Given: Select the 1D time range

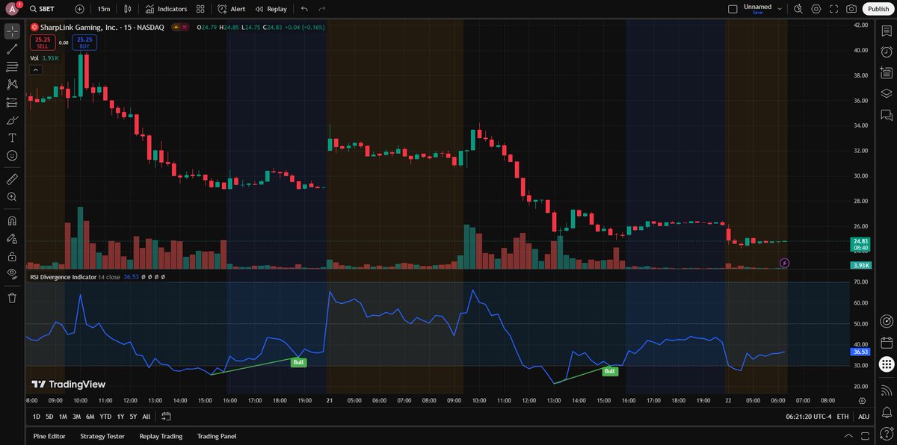Looking at the screenshot, I should [x=37, y=417].
